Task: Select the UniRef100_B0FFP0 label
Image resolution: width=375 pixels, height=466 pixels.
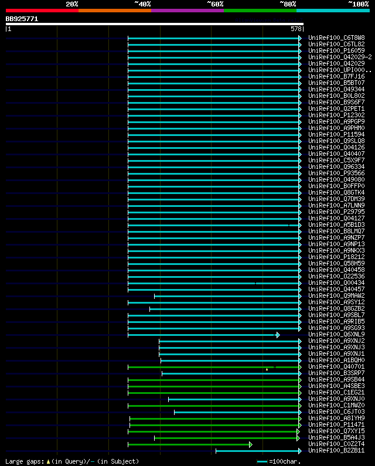Action: (x=336, y=186)
